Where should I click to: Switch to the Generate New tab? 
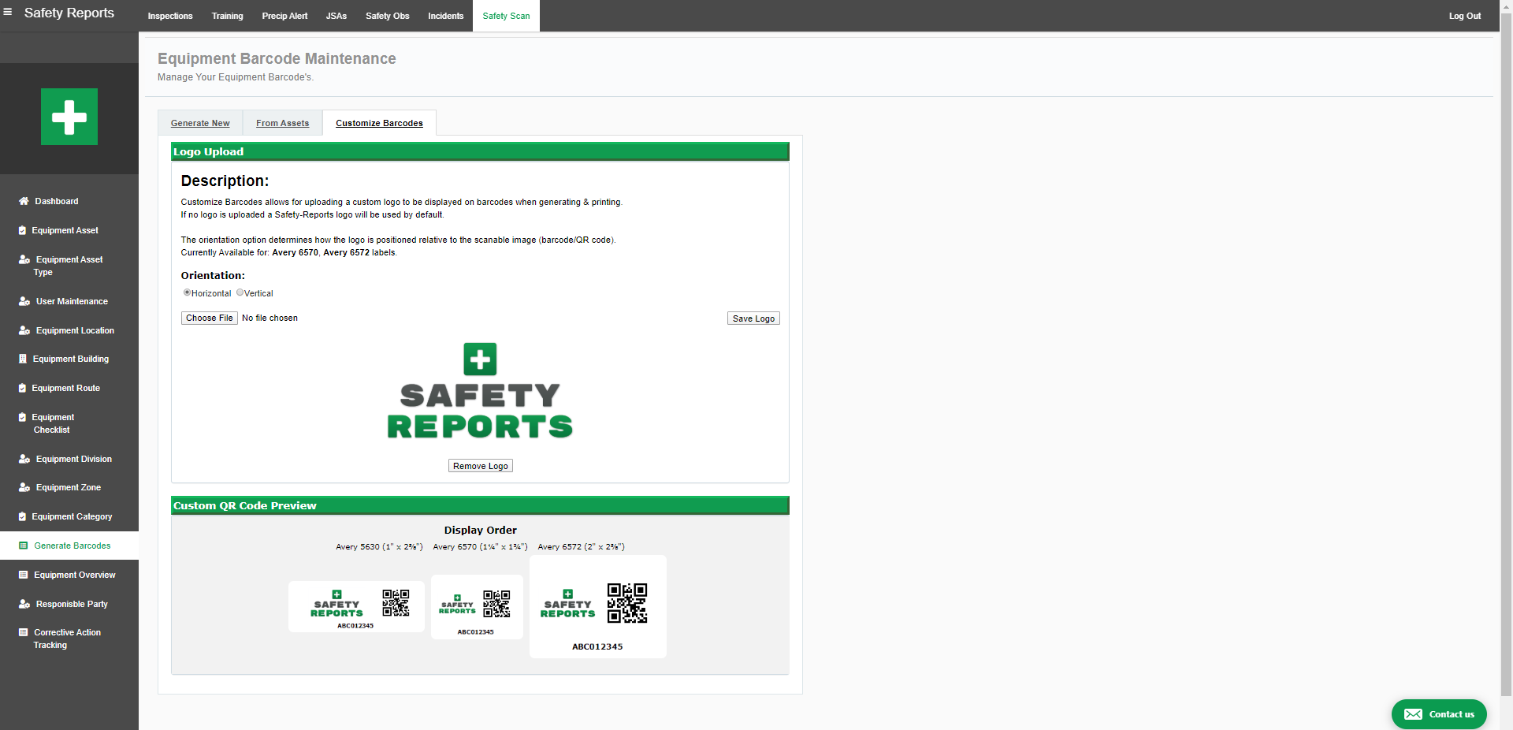click(200, 123)
